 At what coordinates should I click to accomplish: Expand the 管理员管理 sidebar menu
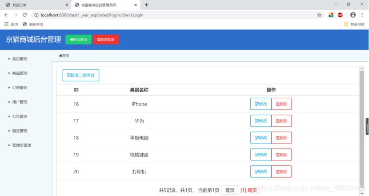coord(20,145)
